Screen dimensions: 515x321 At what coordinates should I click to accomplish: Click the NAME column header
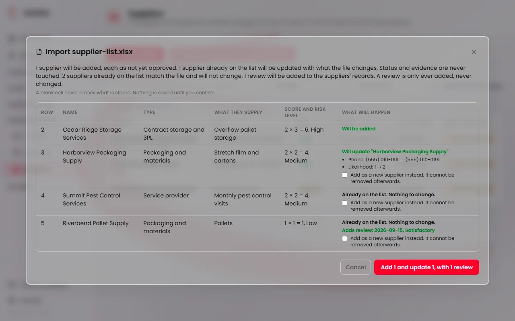coord(70,112)
